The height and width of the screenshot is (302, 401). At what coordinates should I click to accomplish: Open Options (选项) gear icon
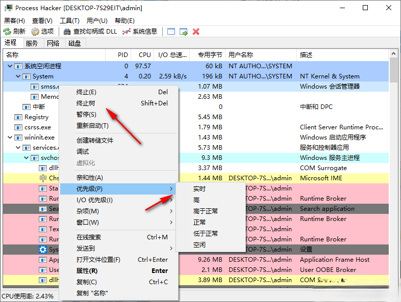[35, 32]
